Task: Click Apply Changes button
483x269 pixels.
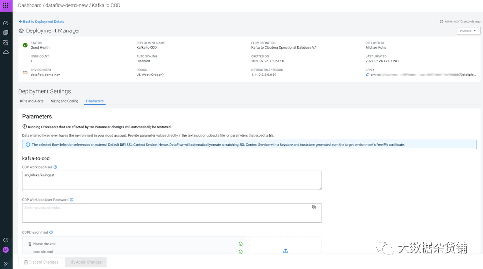Action: click(x=86, y=262)
